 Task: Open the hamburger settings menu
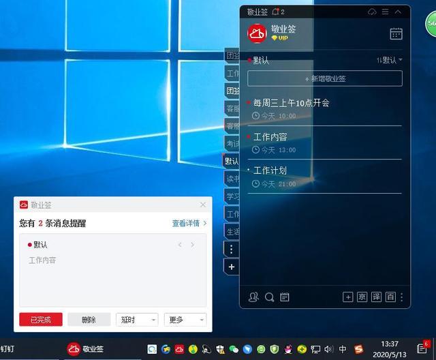385,12
